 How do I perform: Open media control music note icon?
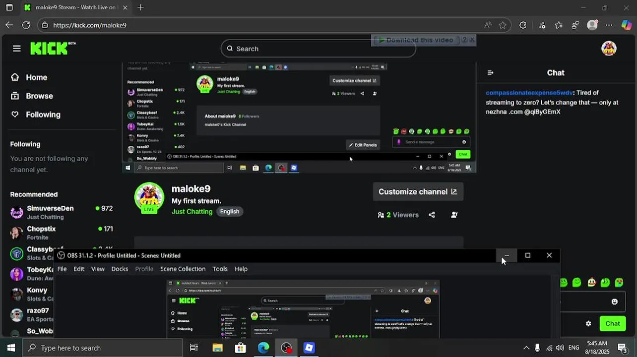point(542,25)
